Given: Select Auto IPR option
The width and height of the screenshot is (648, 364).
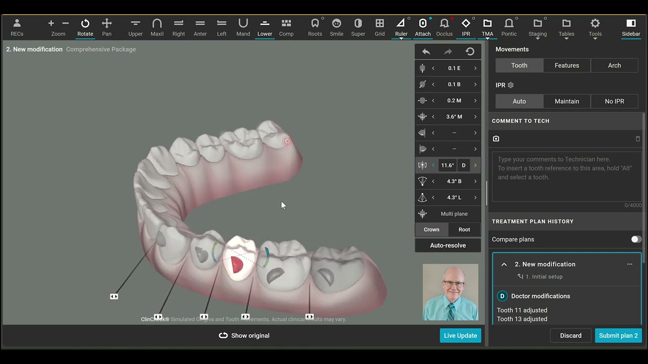Looking at the screenshot, I should [519, 101].
